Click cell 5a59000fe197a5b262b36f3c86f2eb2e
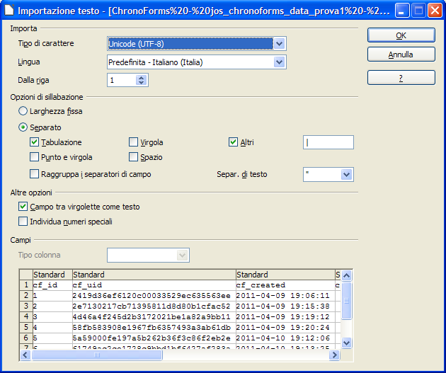Viewport: 446px width, 373px height. pyautogui.click(x=154, y=338)
